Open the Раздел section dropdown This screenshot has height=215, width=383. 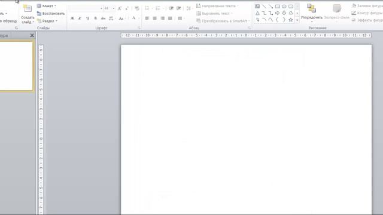(47, 21)
